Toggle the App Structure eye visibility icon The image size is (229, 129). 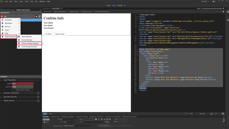(37, 16)
